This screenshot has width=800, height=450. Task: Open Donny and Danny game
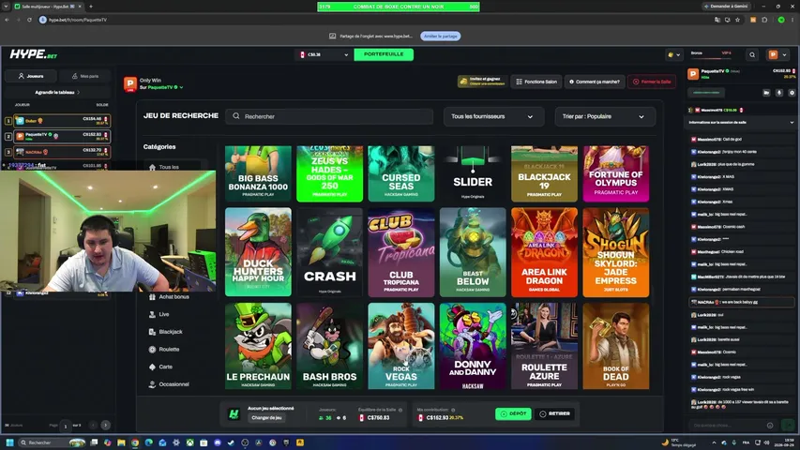(x=473, y=346)
